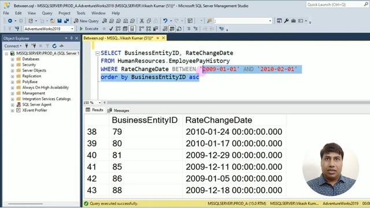Click the Change Connection plug icon
The width and height of the screenshot is (370, 208).
pos(17,29)
